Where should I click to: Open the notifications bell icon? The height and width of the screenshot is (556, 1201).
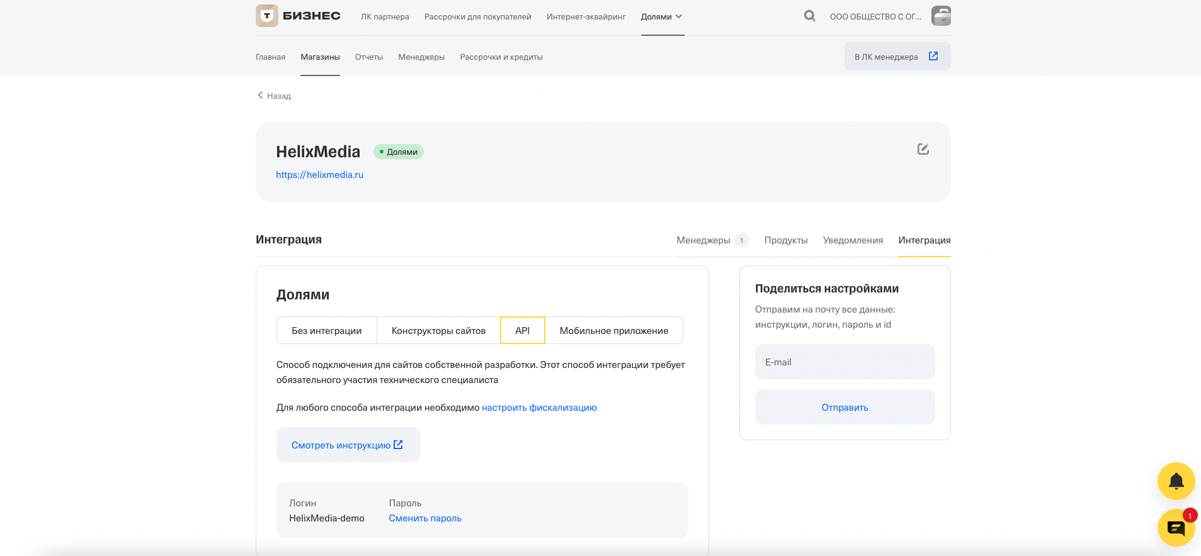1176,481
